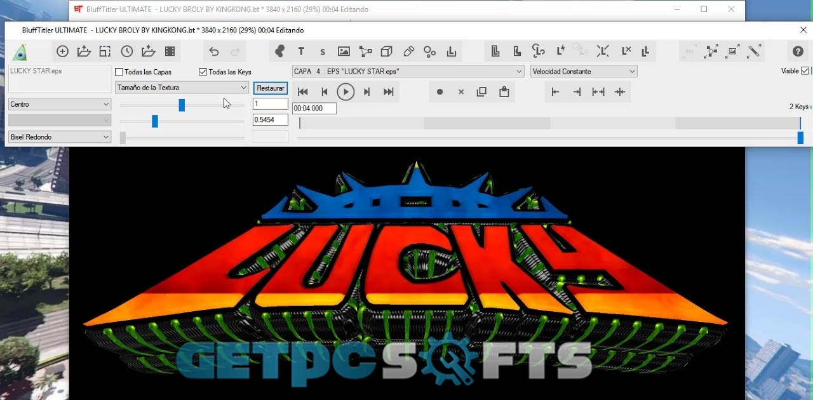813x400 pixels.
Task: Click the BluffTitler green cone logo
Action: coord(20,53)
